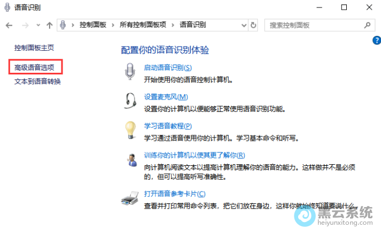381x229 pixels.
Task: Expand the address bar history dropdown
Action: (244, 25)
